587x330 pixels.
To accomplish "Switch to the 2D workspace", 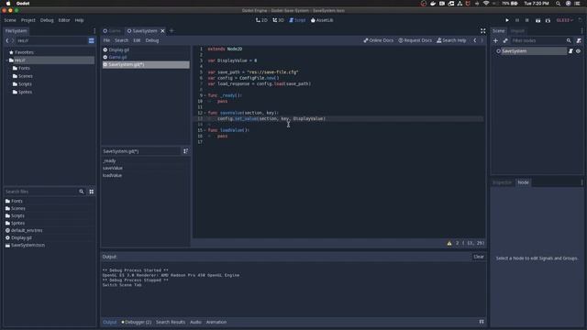I will point(261,20).
